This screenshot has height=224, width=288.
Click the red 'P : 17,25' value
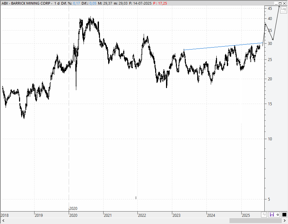(160, 3)
